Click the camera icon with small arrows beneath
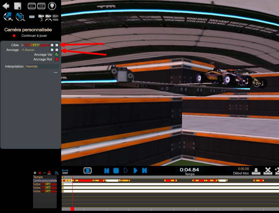 click(x=41, y=18)
